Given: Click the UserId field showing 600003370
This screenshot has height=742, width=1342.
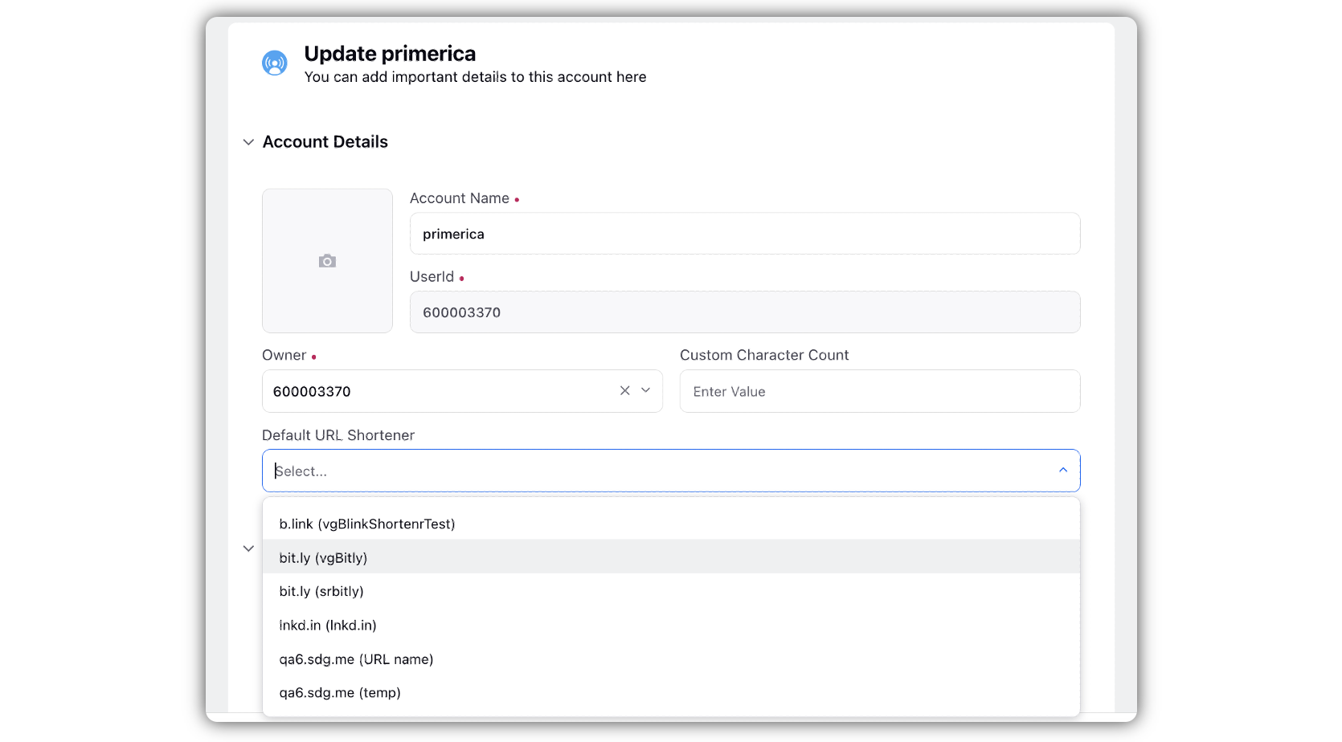Looking at the screenshot, I should click(x=745, y=312).
